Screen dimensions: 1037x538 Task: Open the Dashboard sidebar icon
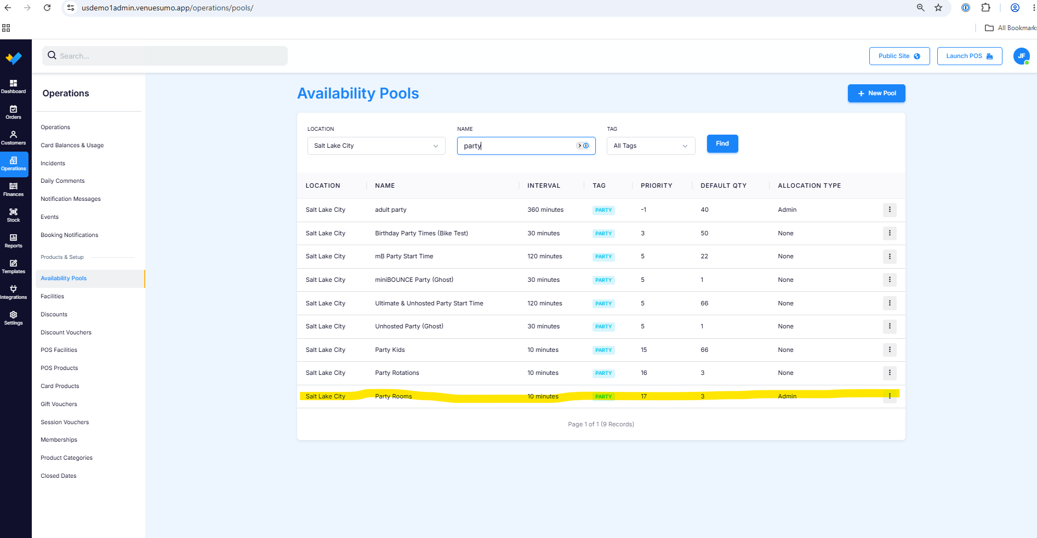point(13,86)
